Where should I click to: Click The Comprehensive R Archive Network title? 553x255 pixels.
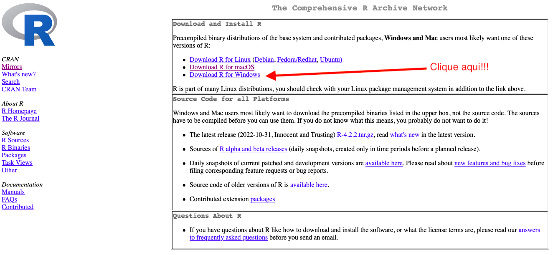pyautogui.click(x=360, y=8)
